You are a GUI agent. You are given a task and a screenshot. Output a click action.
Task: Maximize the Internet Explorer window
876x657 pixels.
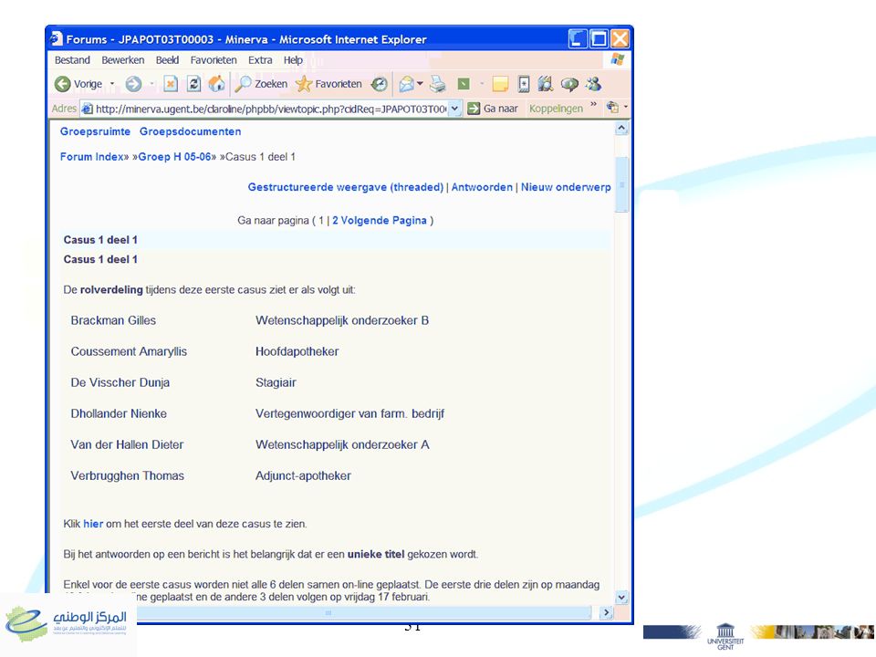click(599, 38)
